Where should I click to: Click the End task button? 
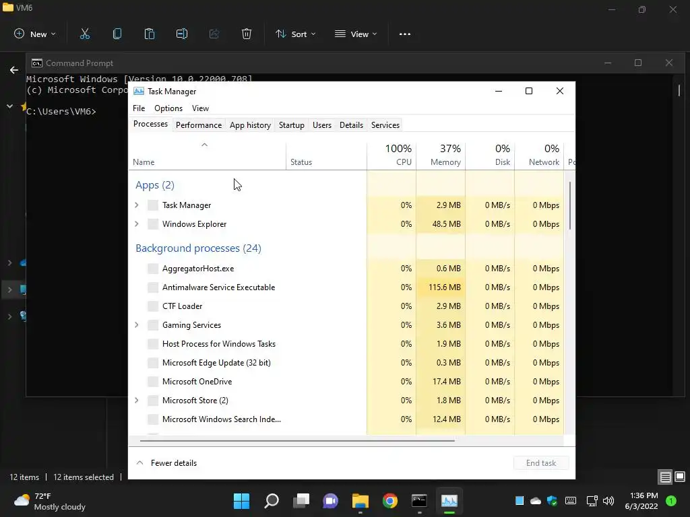click(541, 463)
